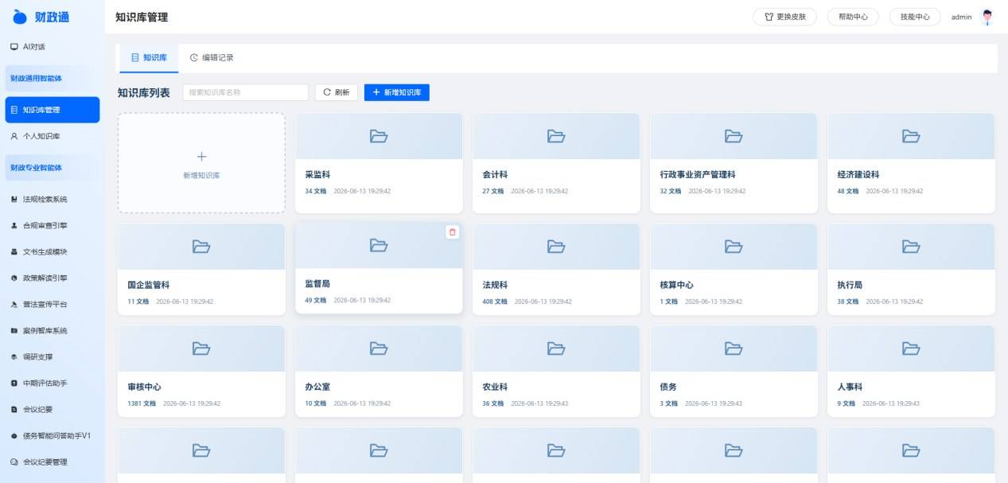The height and width of the screenshot is (483, 1008).
Task: Select the 普法宣传平台 sidebar icon
Action: coord(14,304)
